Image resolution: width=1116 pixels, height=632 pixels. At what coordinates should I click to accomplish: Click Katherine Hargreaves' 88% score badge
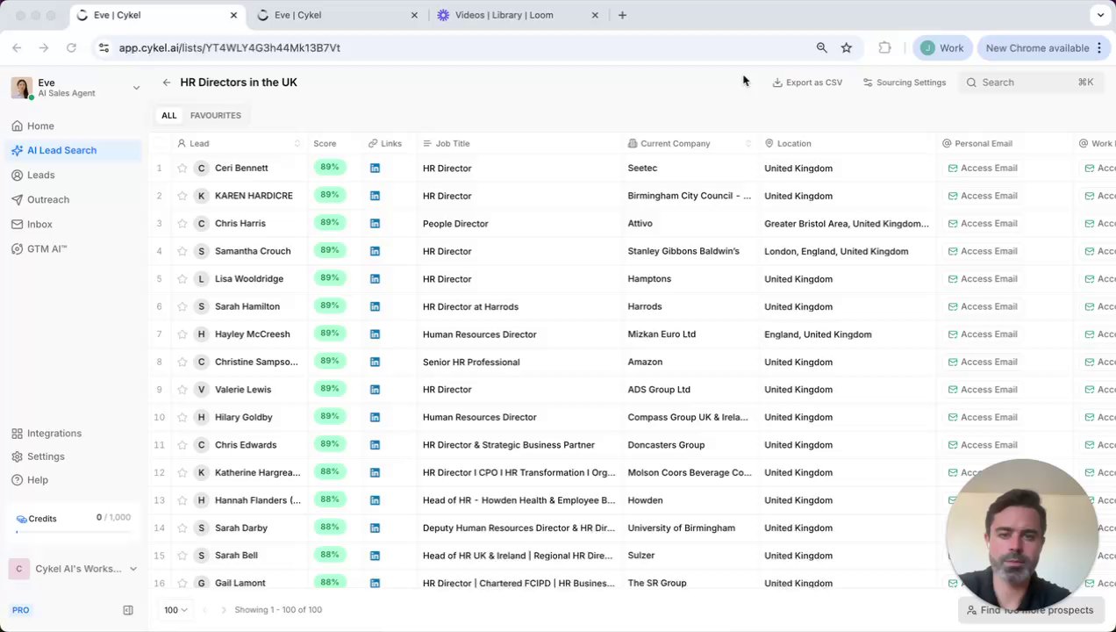tap(330, 472)
